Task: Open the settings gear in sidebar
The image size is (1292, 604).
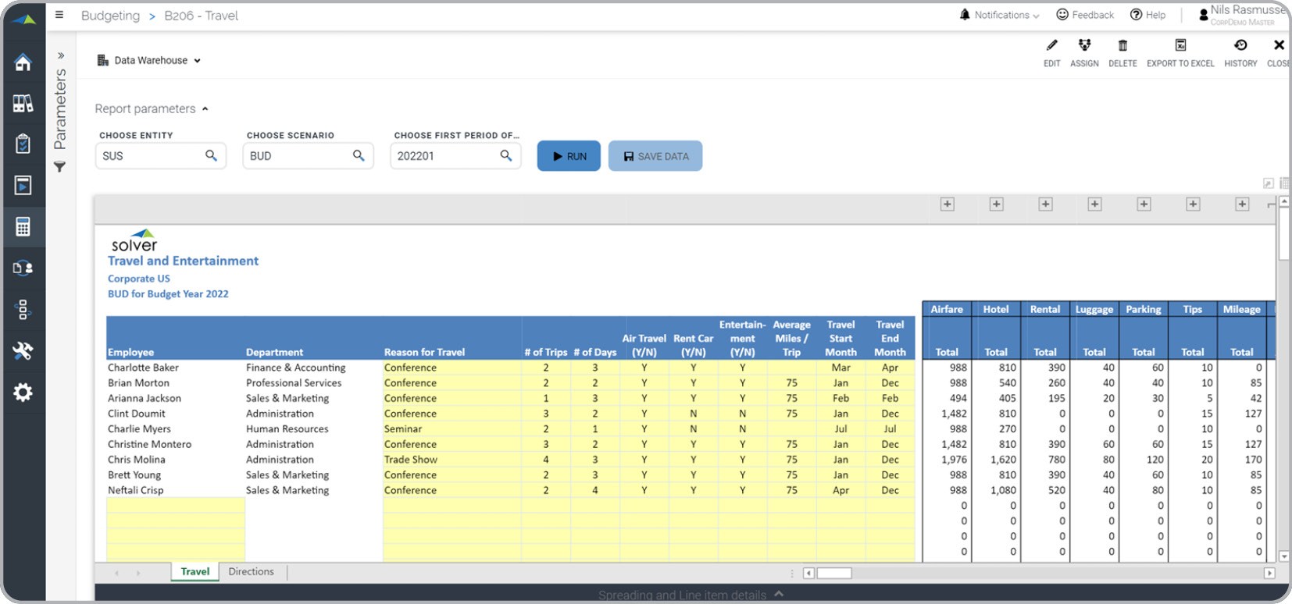Action: (23, 392)
